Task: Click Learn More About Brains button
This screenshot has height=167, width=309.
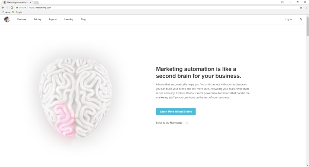Action: point(176,112)
